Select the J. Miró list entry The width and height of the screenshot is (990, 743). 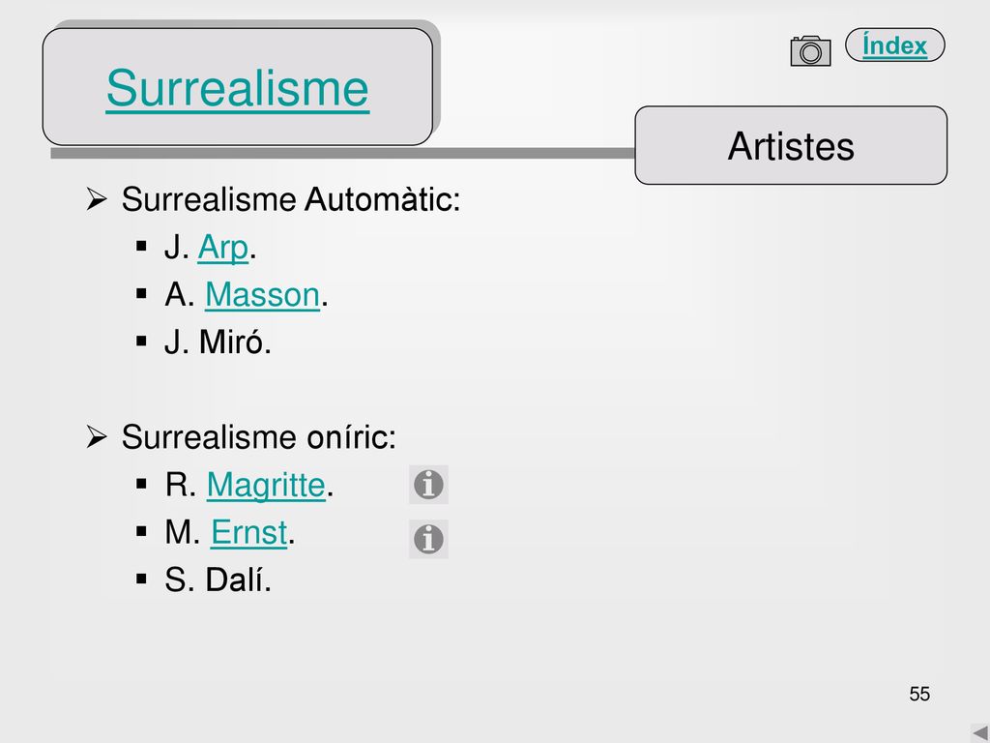pos(218,342)
